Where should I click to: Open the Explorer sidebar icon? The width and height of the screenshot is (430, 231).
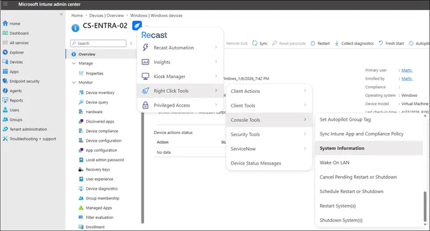coord(5,52)
